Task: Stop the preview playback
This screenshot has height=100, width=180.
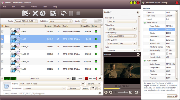Action: [111, 92]
